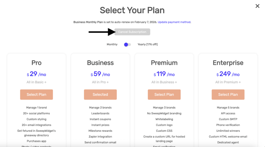265x147 pixels.
Task: Close the plan selection dialog
Action: tap(257, 6)
